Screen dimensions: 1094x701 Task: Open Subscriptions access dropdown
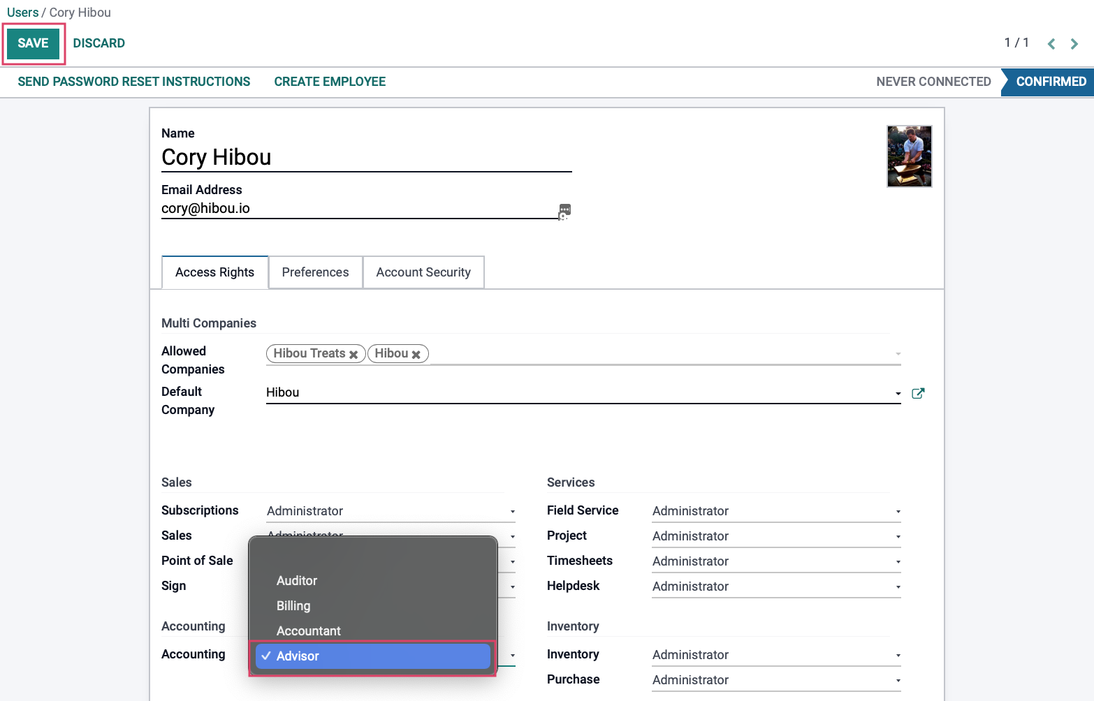coord(391,511)
